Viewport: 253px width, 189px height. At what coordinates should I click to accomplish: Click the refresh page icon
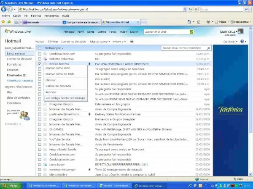(x=191, y=9)
